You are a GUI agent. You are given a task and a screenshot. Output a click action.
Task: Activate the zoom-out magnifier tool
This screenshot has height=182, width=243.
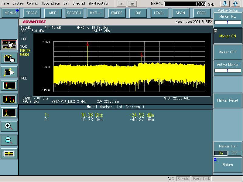(9, 140)
